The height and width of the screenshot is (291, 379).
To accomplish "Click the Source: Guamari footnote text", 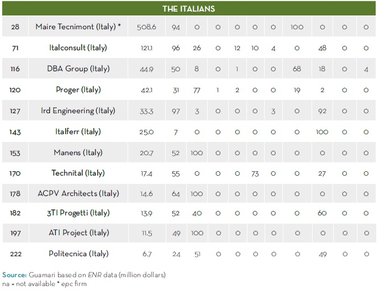I will pos(83,274).
